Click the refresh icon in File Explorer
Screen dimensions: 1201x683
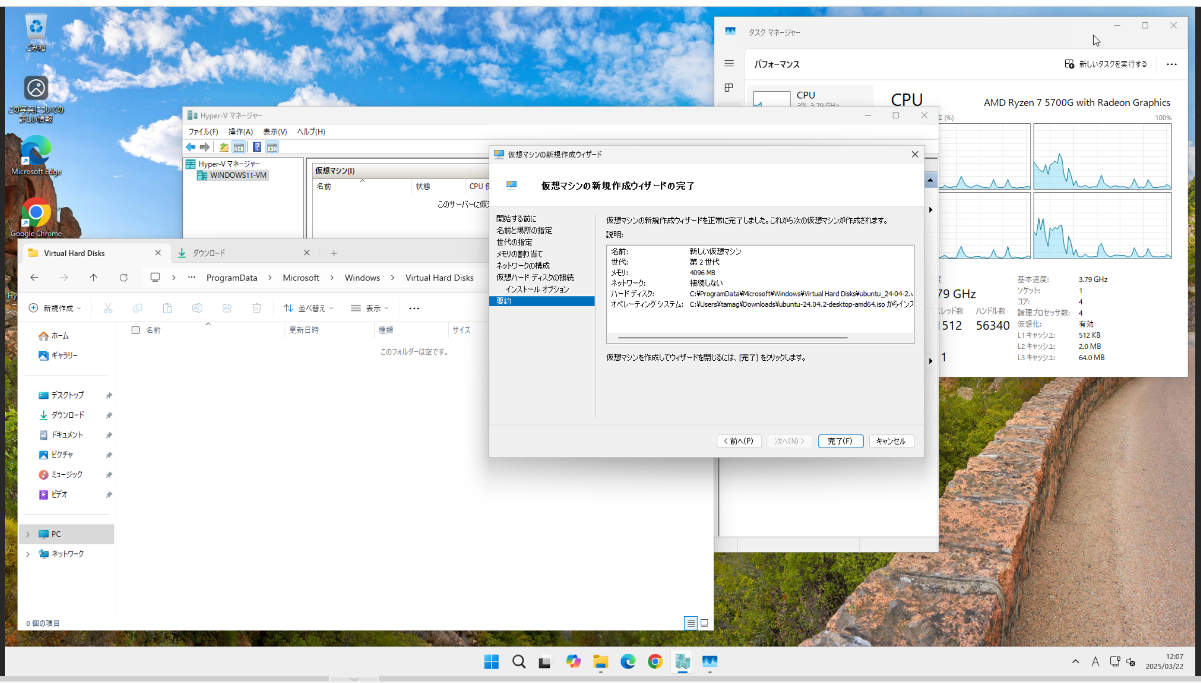[123, 278]
